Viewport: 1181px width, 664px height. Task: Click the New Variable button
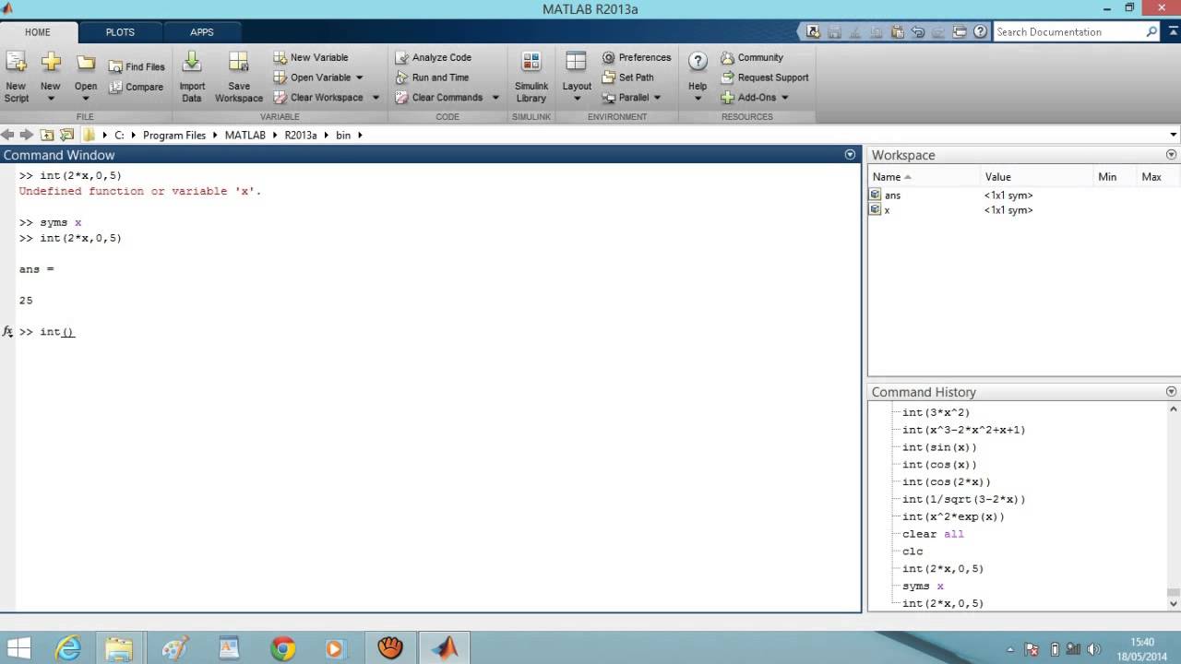click(x=311, y=57)
